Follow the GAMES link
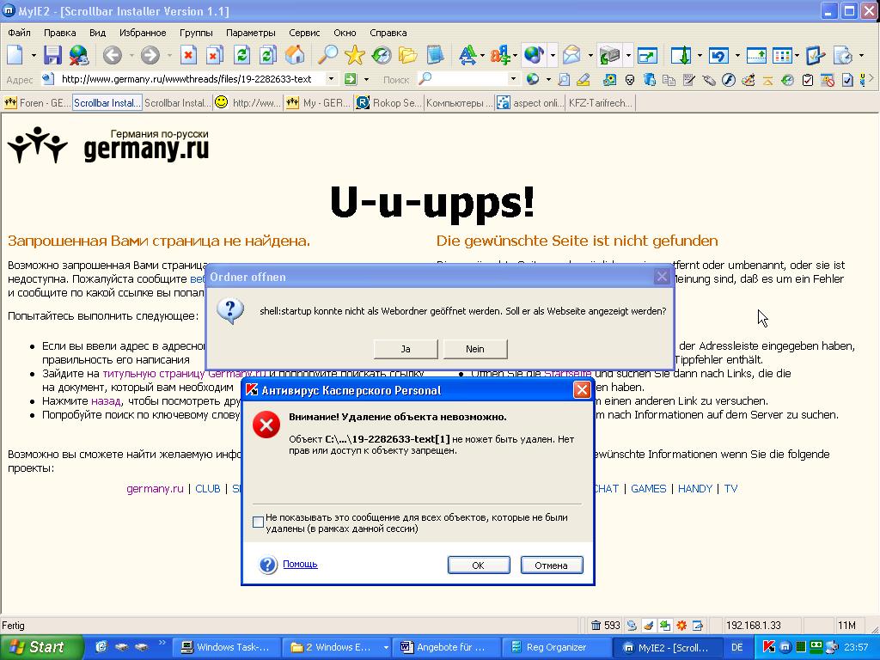The height and width of the screenshot is (660, 880). click(648, 489)
